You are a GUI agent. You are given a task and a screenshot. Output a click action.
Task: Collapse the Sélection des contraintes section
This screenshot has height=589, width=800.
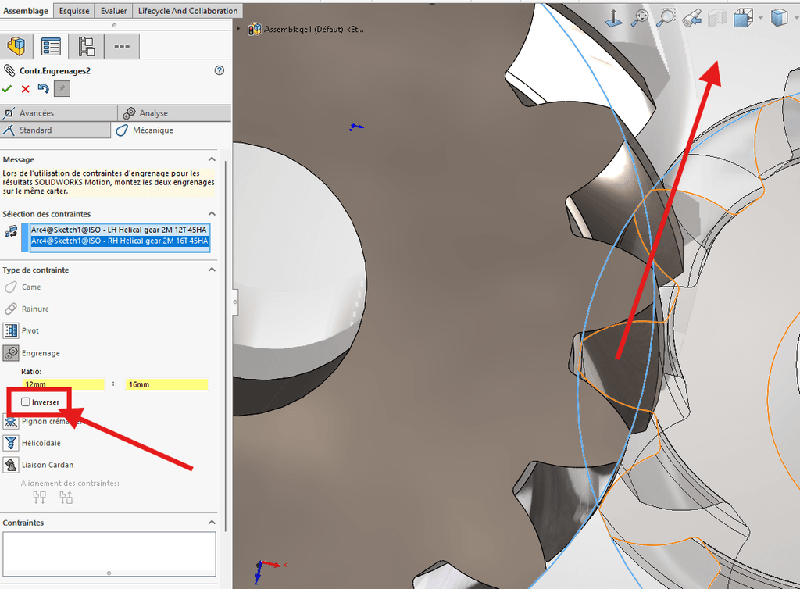click(212, 214)
